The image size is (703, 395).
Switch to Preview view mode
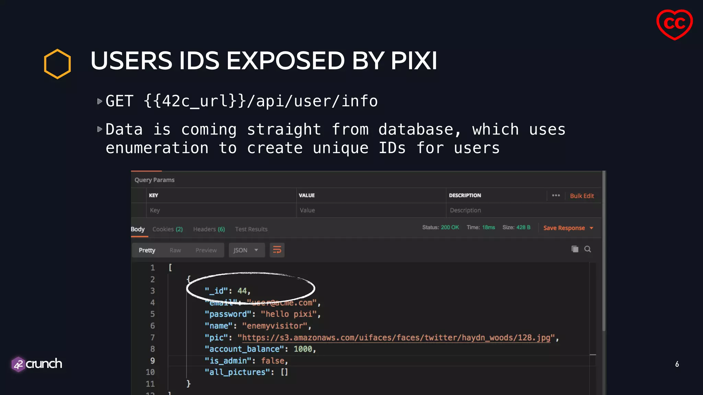[x=206, y=250]
